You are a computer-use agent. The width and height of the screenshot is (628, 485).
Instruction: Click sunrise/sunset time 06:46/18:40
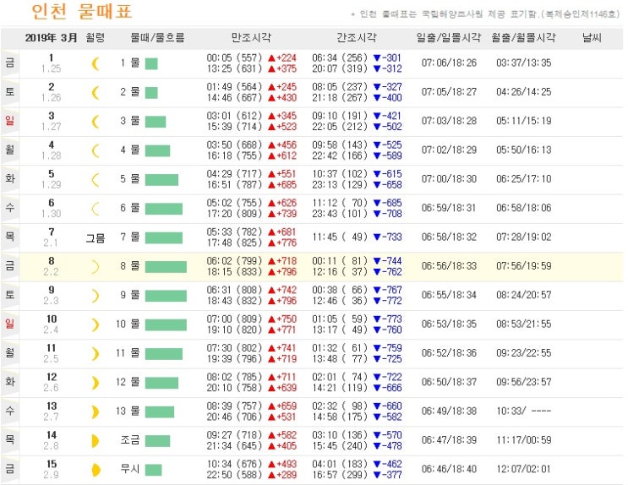click(x=449, y=469)
